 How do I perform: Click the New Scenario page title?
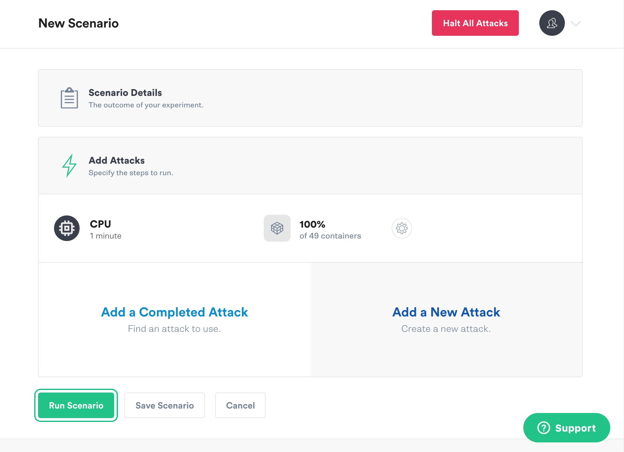click(x=78, y=23)
